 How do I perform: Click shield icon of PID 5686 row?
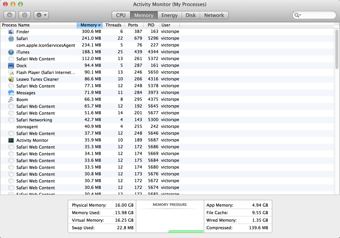11,147
